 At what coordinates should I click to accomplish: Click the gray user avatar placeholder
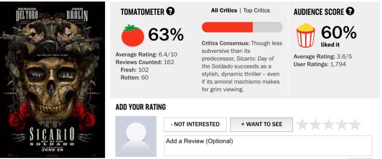[x=136, y=137]
